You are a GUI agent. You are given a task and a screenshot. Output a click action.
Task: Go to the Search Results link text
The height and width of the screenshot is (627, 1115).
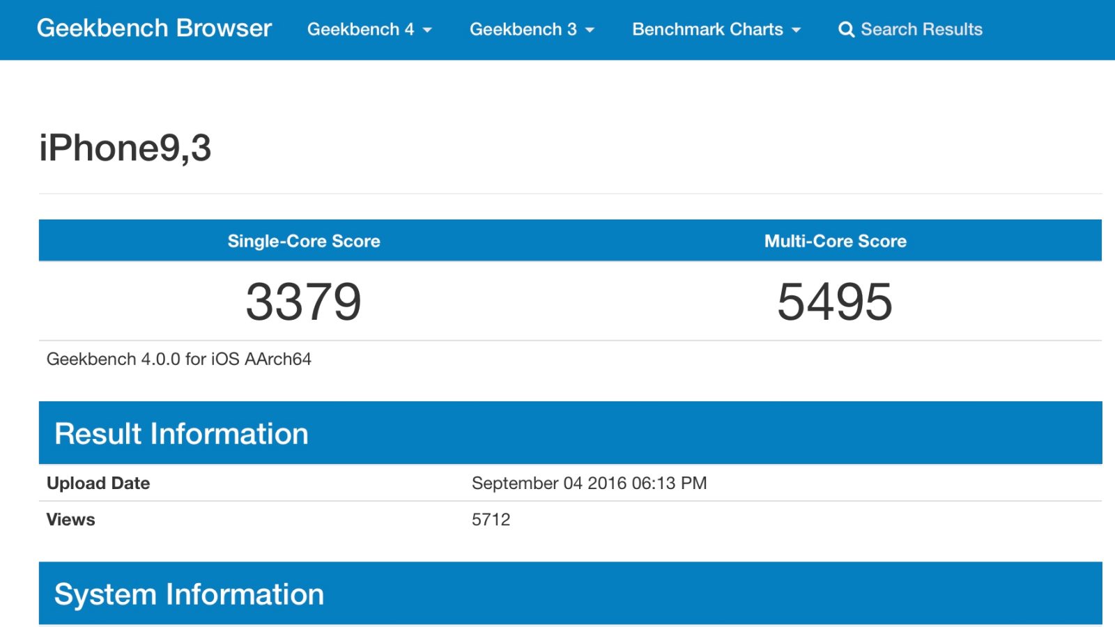click(x=921, y=29)
